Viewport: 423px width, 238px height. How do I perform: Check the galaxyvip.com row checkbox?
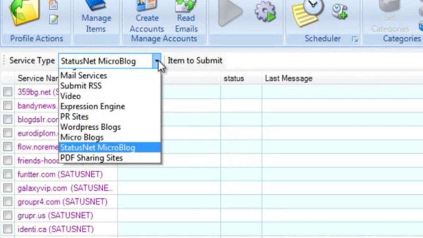coord(8,188)
